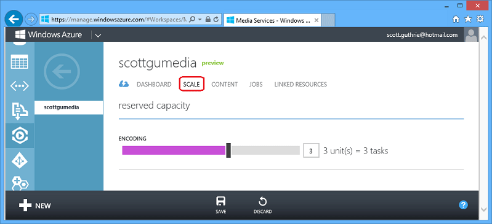Open the Media Services sidebar icon
The image size is (492, 224).
point(20,136)
